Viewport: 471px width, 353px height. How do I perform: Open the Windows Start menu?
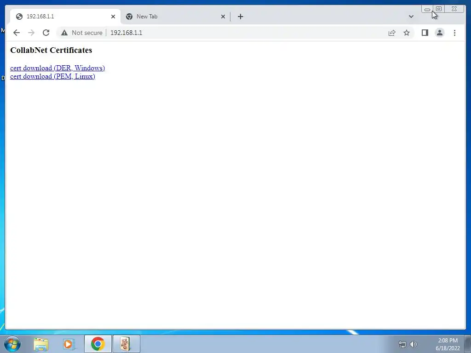12,344
